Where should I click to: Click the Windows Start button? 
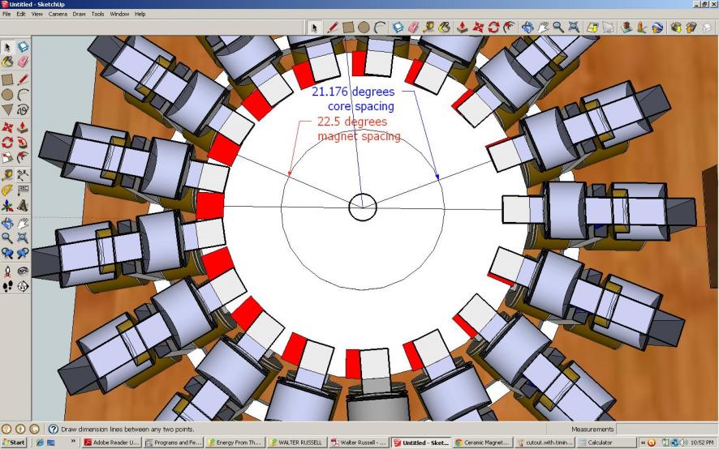13,443
